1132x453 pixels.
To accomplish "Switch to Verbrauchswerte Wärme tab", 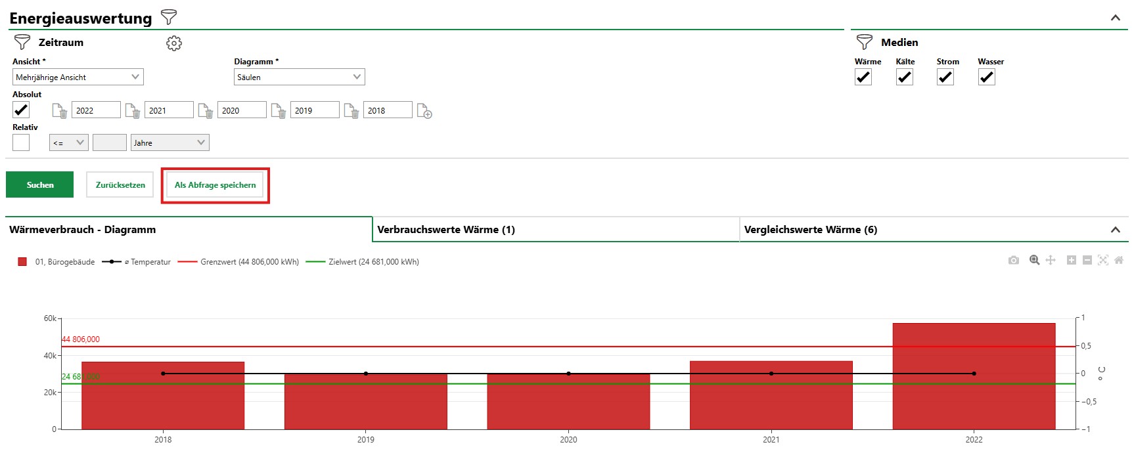I will [556, 230].
